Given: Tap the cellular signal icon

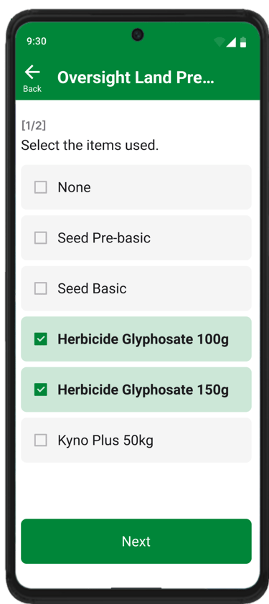Looking at the screenshot, I should [231, 42].
